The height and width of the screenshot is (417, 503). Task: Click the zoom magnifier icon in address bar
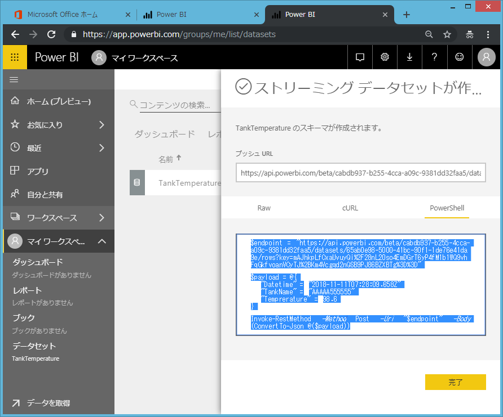click(429, 34)
